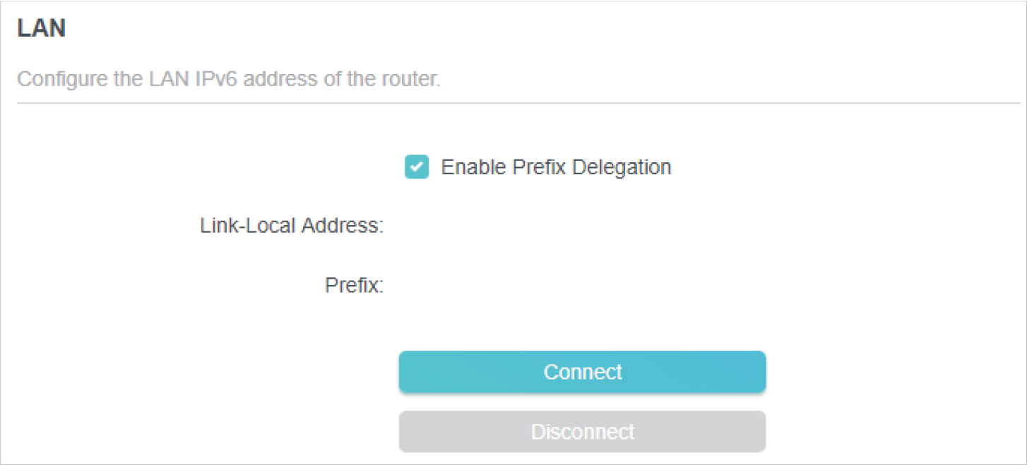Click the "Configure the LAN IPv6 address" description
Screen dimensions: 1027x465
coord(228,78)
